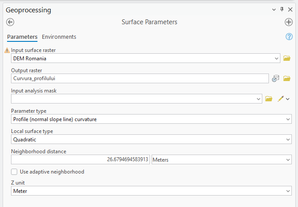Enable Use adaptive neighborhood checkbox
Viewport: 298px width, 207px height.
pos(14,172)
